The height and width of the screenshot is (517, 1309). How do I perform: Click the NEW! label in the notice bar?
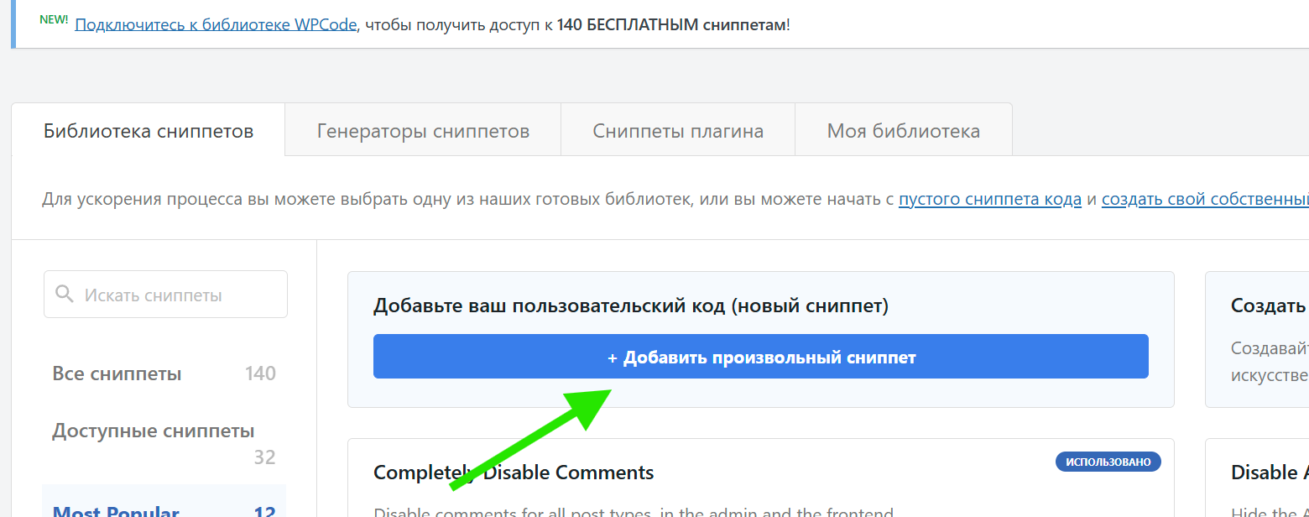54,19
